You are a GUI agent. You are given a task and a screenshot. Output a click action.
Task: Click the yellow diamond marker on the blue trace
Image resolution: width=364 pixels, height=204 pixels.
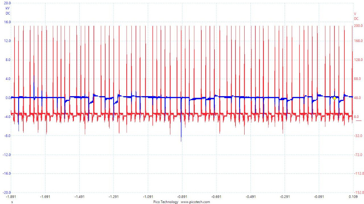tap(334, 98)
